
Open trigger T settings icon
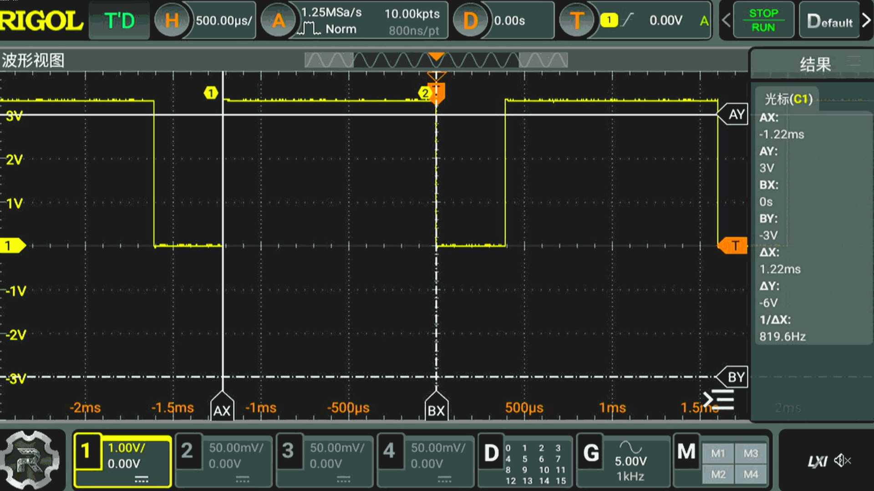click(x=576, y=20)
